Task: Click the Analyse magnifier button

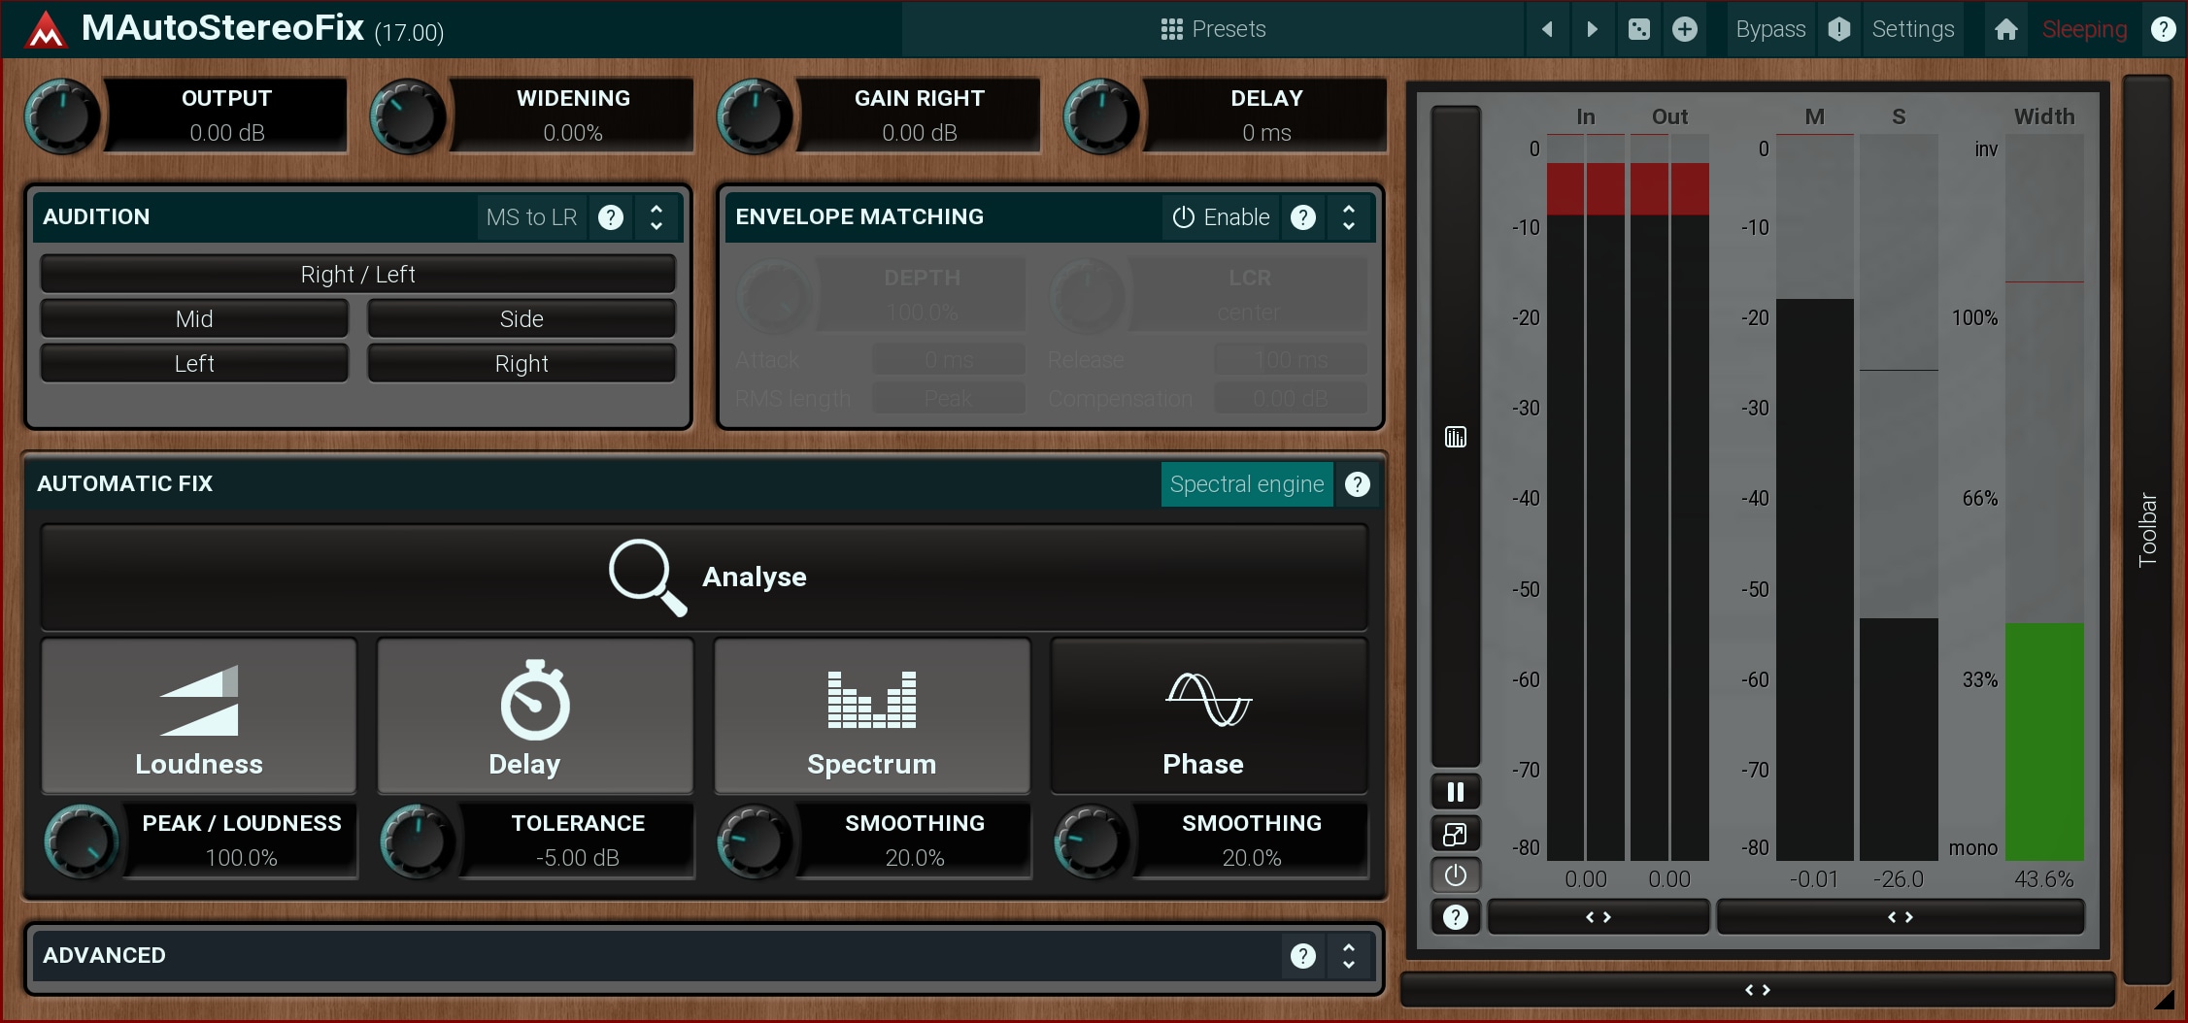Action: (704, 577)
